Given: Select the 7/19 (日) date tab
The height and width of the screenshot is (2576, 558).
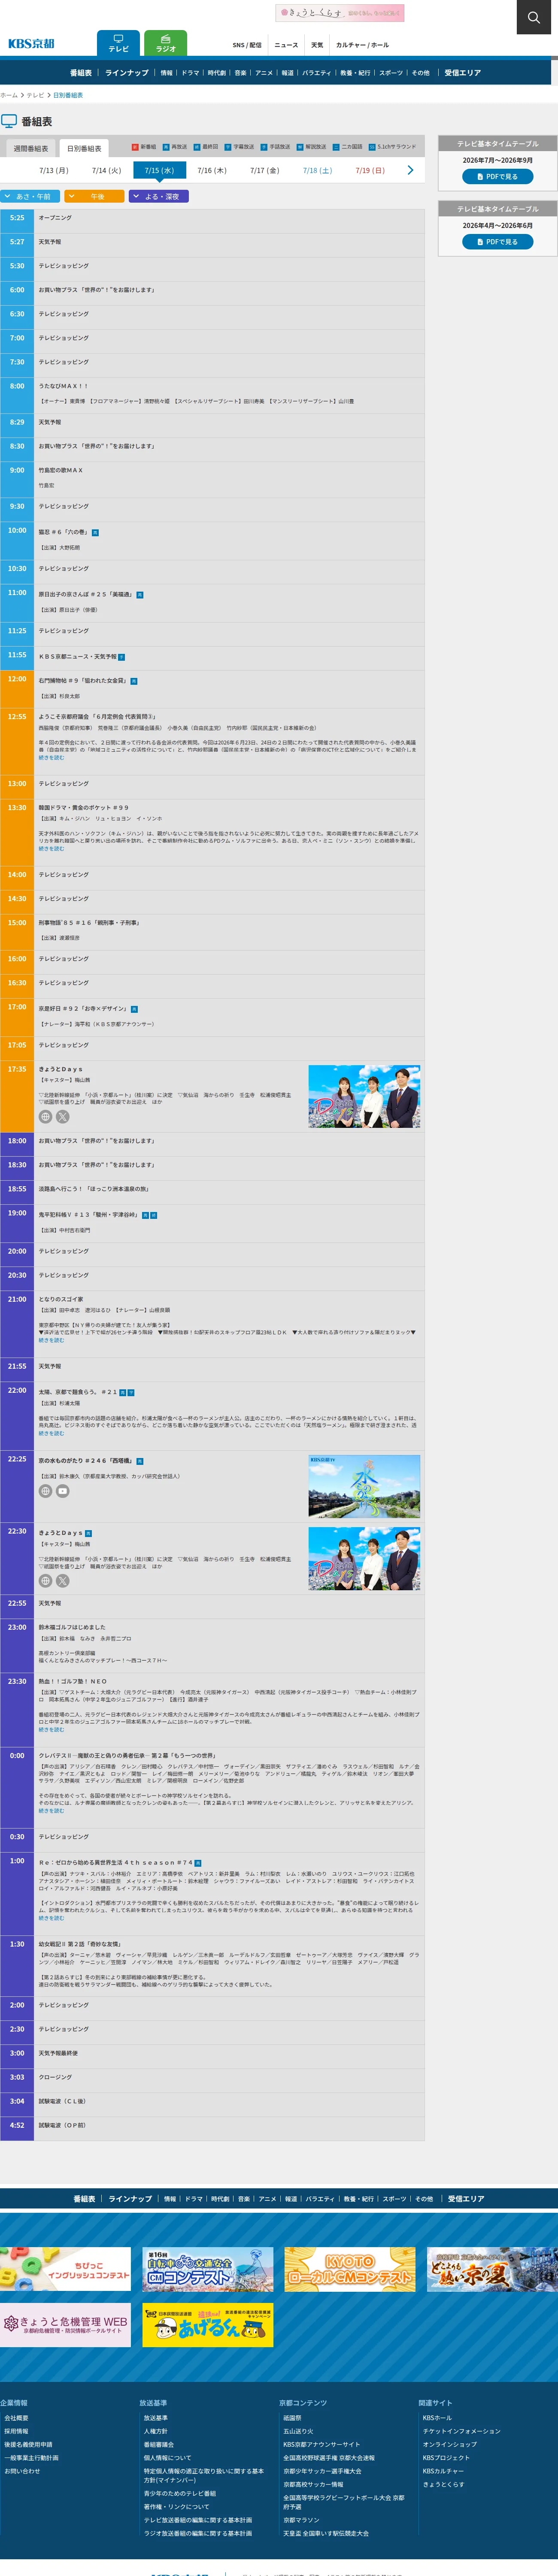Looking at the screenshot, I should [370, 170].
